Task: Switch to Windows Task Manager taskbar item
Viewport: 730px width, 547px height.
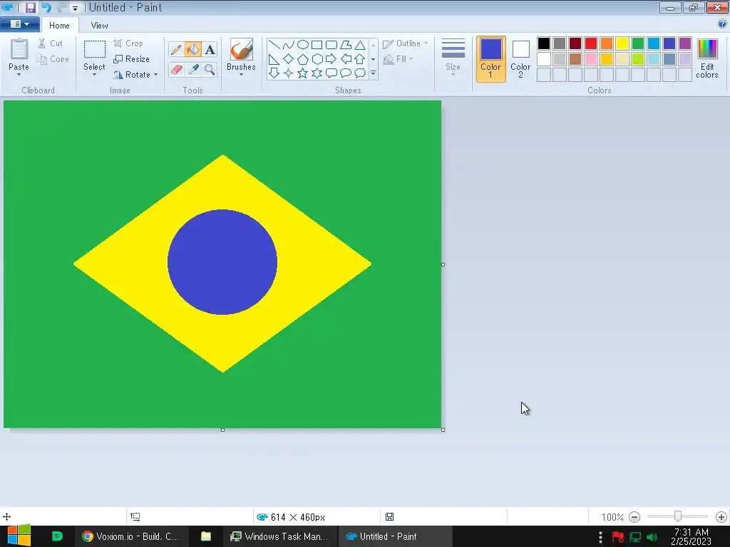Action: tap(279, 536)
